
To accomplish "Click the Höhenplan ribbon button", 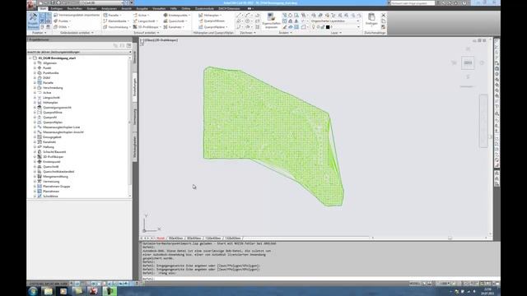I will [x=210, y=15].
